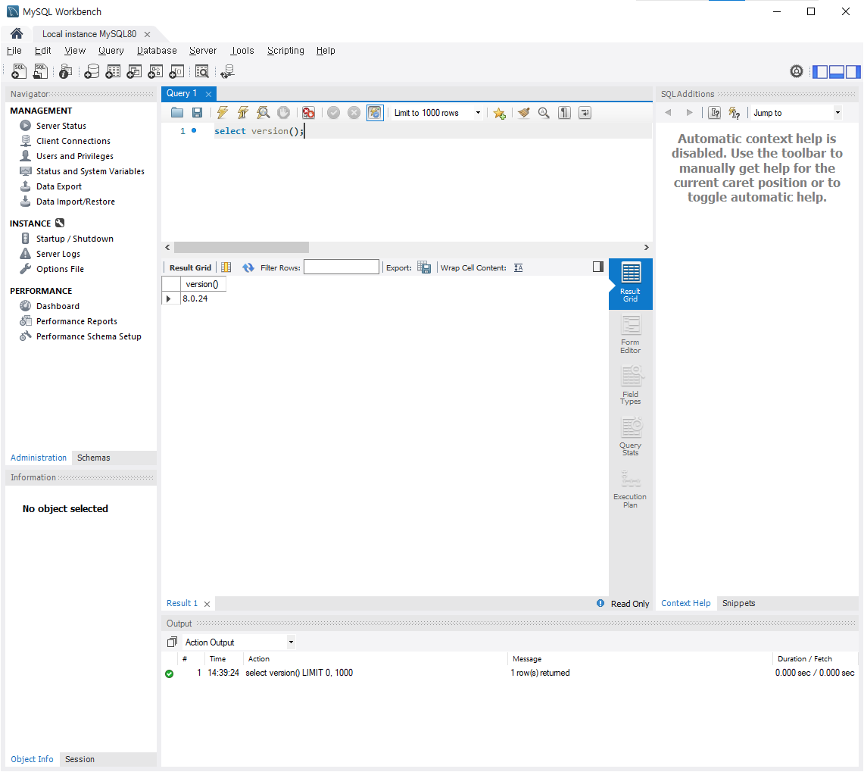The width and height of the screenshot is (864, 772).
Task: Execute statement under cursor icon
Action: tap(242, 112)
